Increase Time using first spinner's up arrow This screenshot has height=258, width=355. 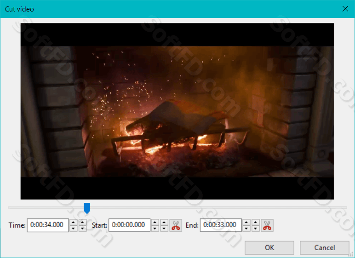pyautogui.click(x=73, y=222)
